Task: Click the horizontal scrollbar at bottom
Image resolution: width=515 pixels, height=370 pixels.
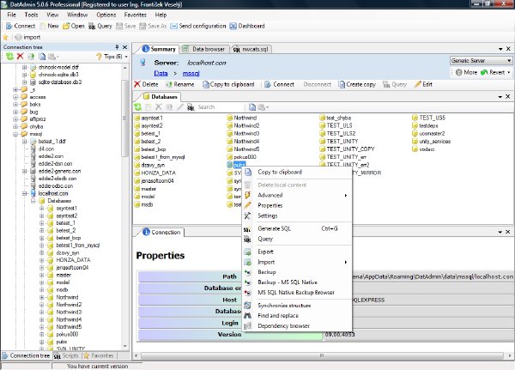Action: coord(322,356)
